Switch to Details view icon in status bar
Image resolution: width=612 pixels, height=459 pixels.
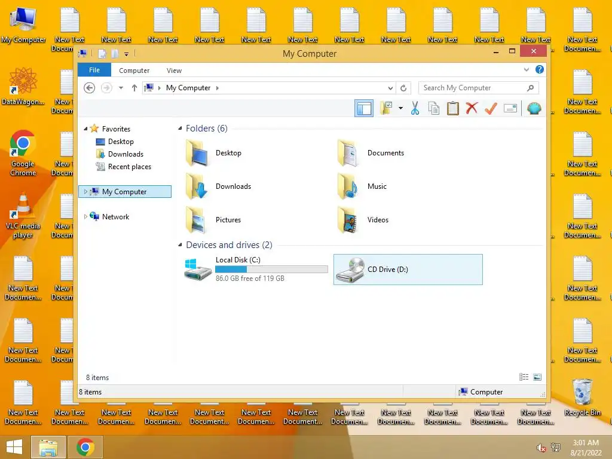(x=524, y=377)
